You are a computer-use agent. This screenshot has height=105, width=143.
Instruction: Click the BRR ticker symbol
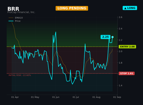[x=13, y=9]
